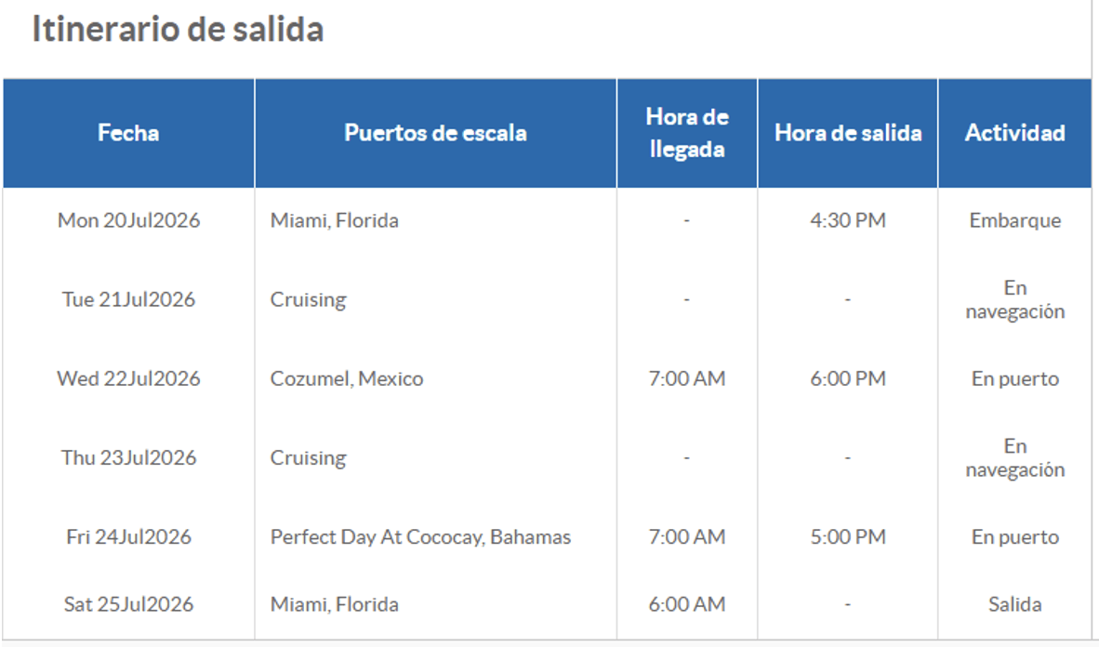
Task: Click the Embarque activity cell
Action: 1015,221
